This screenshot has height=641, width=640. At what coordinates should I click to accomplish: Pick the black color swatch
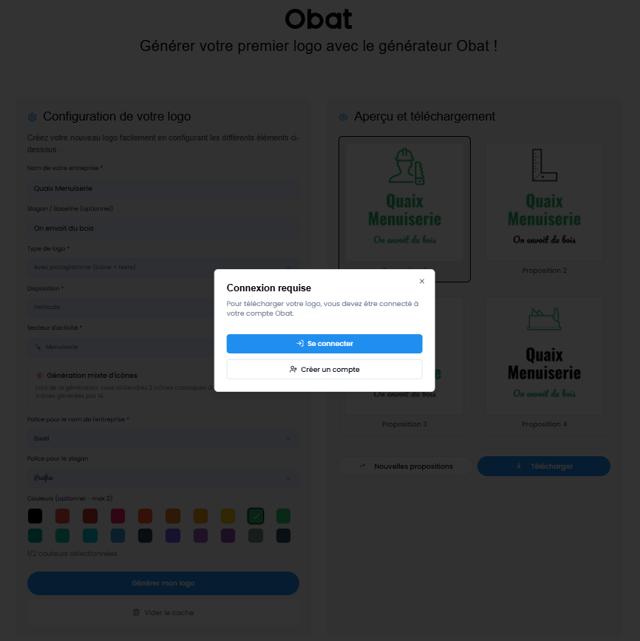(35, 515)
